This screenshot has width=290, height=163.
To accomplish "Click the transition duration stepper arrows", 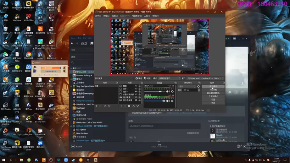I will pos(199,90).
